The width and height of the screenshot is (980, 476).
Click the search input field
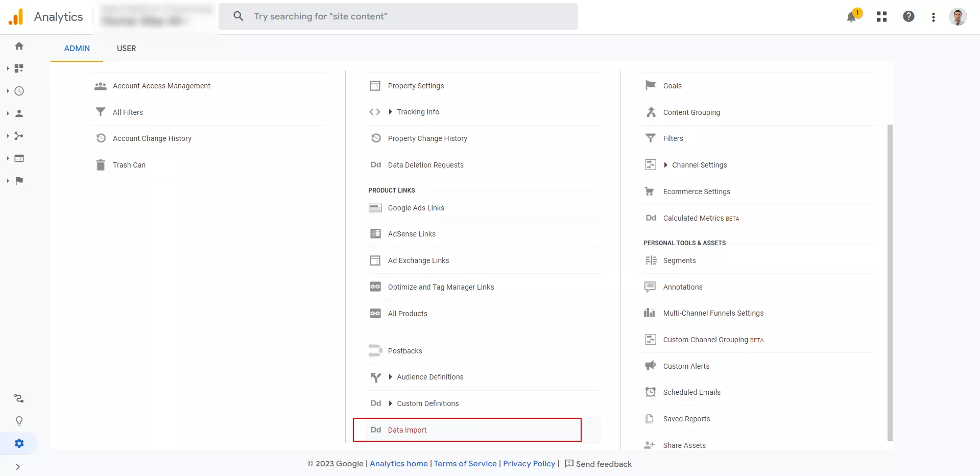coord(398,16)
